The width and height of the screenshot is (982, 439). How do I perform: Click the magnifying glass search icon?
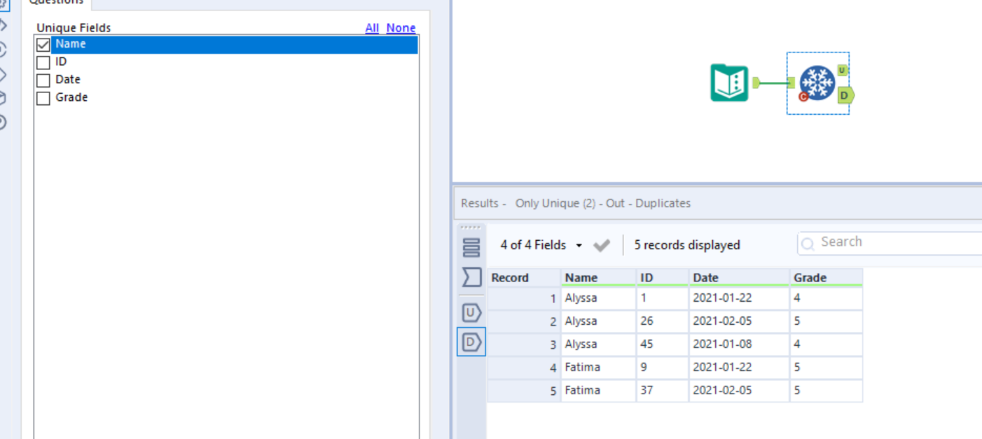808,242
